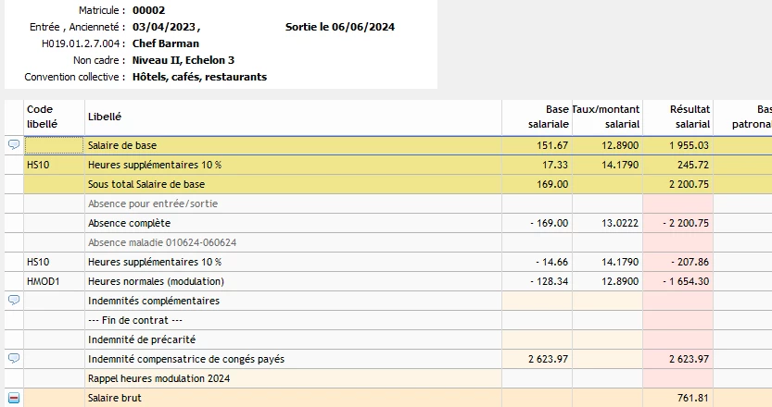
Task: Collapse the Salaire brut section with minus icon
Action: coord(14,398)
